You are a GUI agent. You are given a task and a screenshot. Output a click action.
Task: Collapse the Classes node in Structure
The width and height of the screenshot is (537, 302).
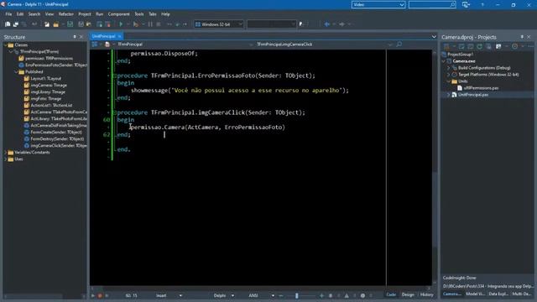[x=6, y=44]
